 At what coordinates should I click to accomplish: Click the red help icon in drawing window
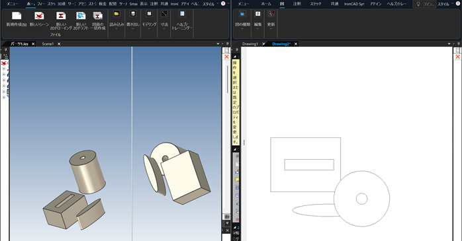pyautogui.click(x=457, y=3)
